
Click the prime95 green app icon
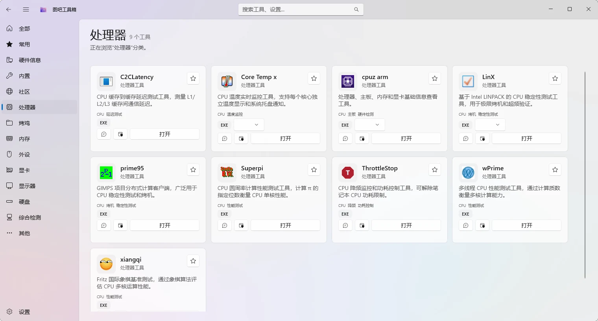(106, 173)
